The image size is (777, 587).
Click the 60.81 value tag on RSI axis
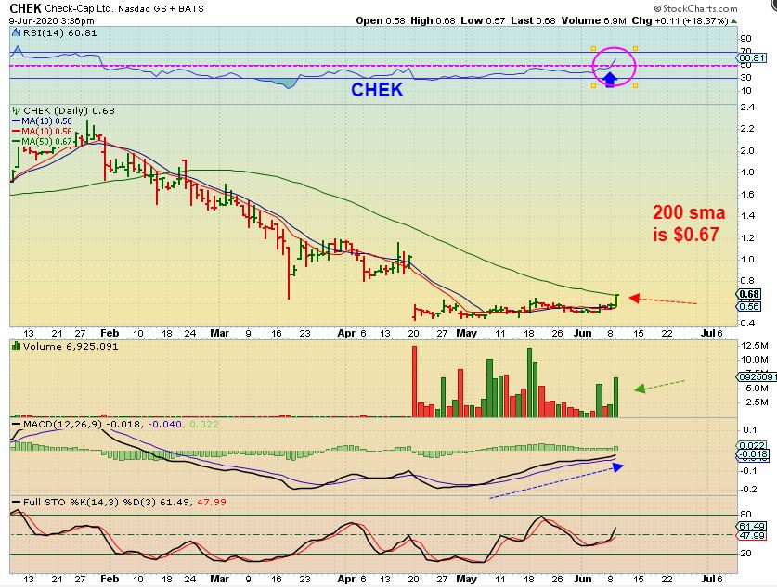click(752, 57)
